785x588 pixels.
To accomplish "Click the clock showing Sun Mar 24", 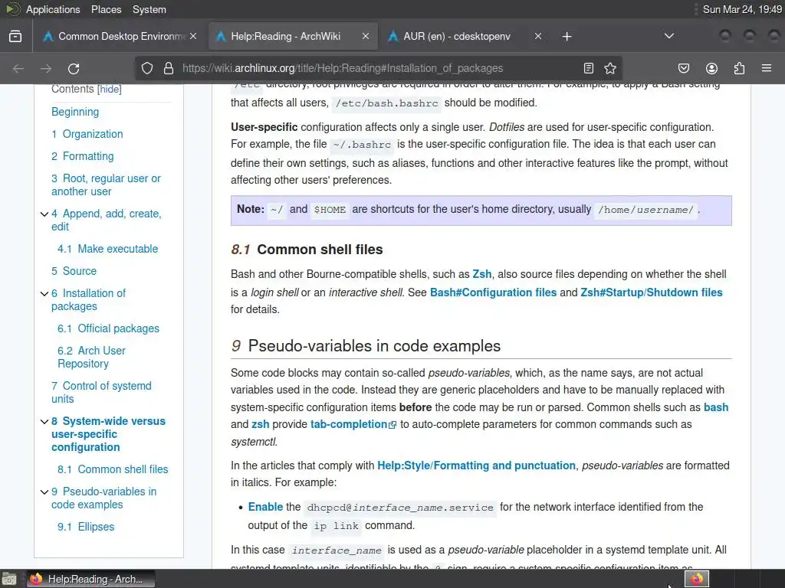I will point(742,9).
